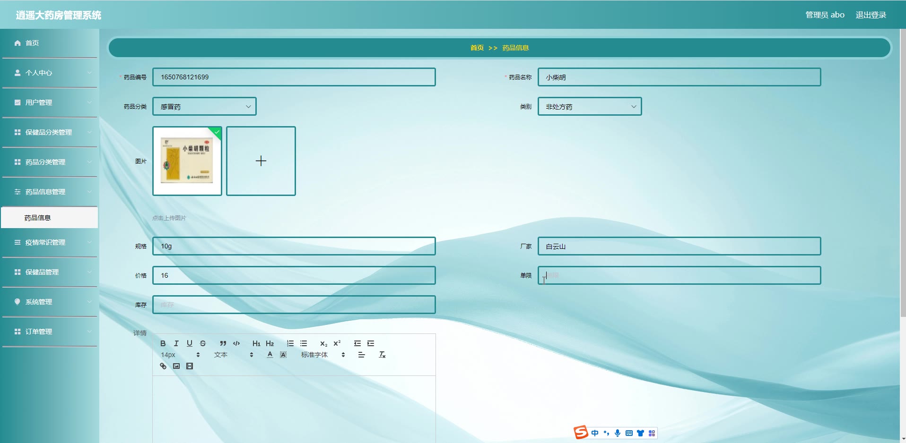The width and height of the screenshot is (906, 443).
Task: Click the Sogou input method logo
Action: pos(581,432)
